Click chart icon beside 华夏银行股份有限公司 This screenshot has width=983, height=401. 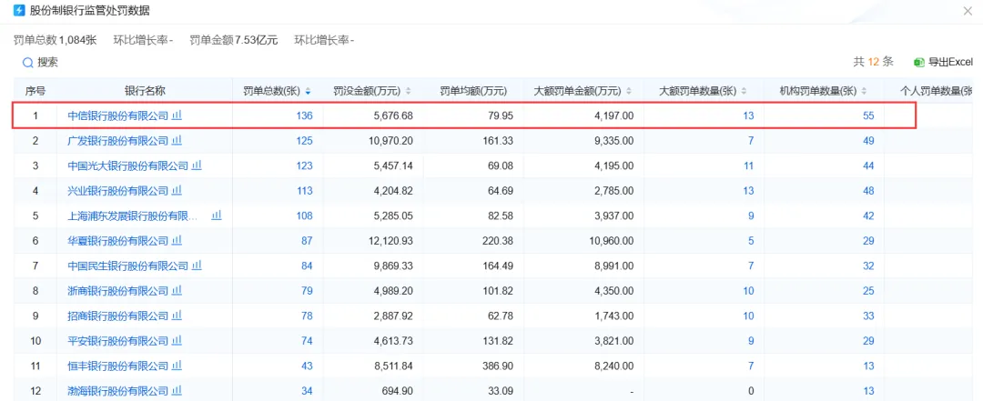click(x=177, y=241)
